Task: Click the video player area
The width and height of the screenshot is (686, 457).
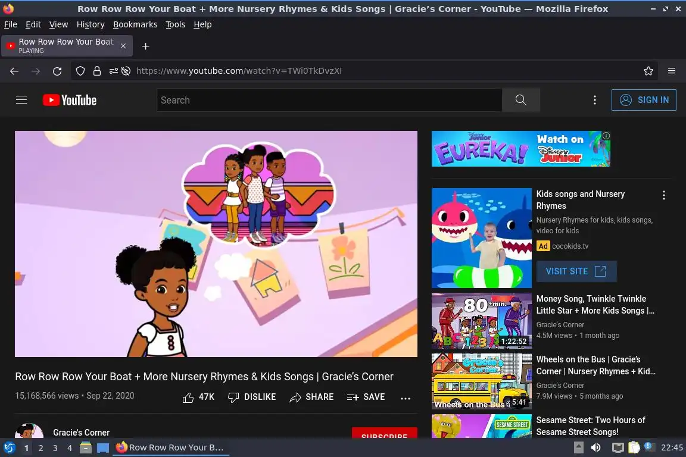Action: [216, 243]
